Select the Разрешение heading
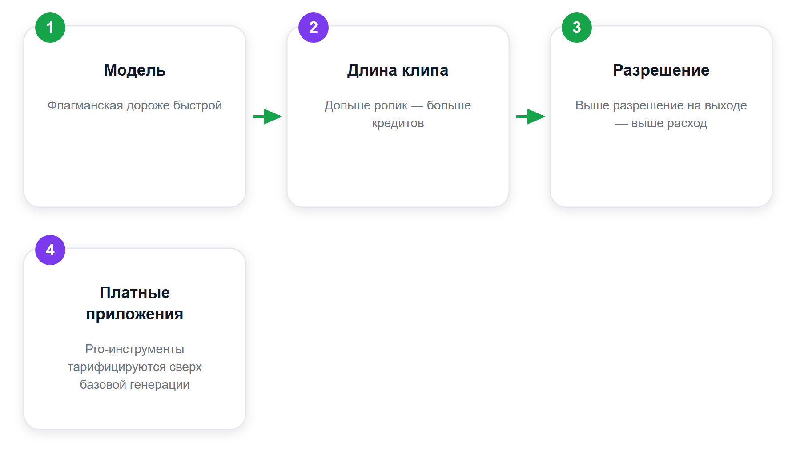 click(x=661, y=70)
